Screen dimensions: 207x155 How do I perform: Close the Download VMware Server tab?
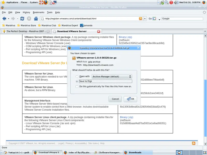[x=99, y=31]
